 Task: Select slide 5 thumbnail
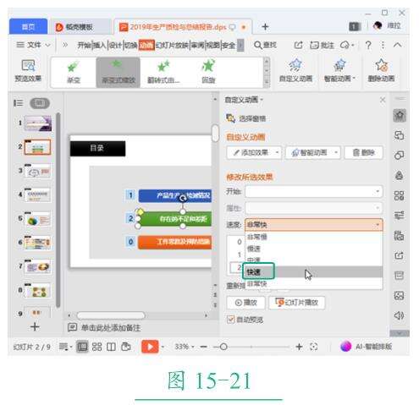click(37, 219)
